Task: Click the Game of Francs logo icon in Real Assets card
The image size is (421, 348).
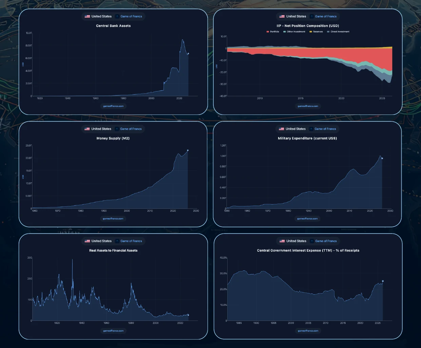Action: coord(117,241)
